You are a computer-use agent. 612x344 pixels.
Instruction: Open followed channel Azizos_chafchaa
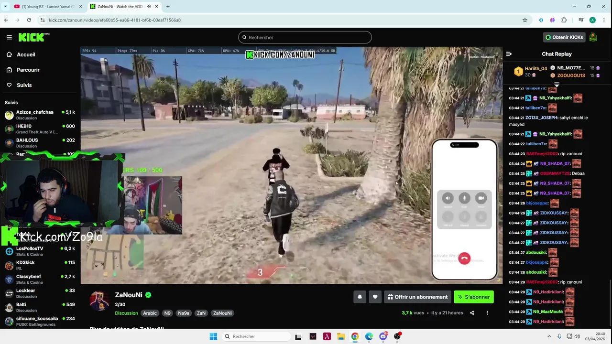[40, 115]
